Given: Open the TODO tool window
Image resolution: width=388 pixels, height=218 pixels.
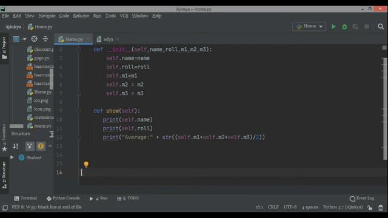Looking at the screenshot, I should click(x=128, y=198).
